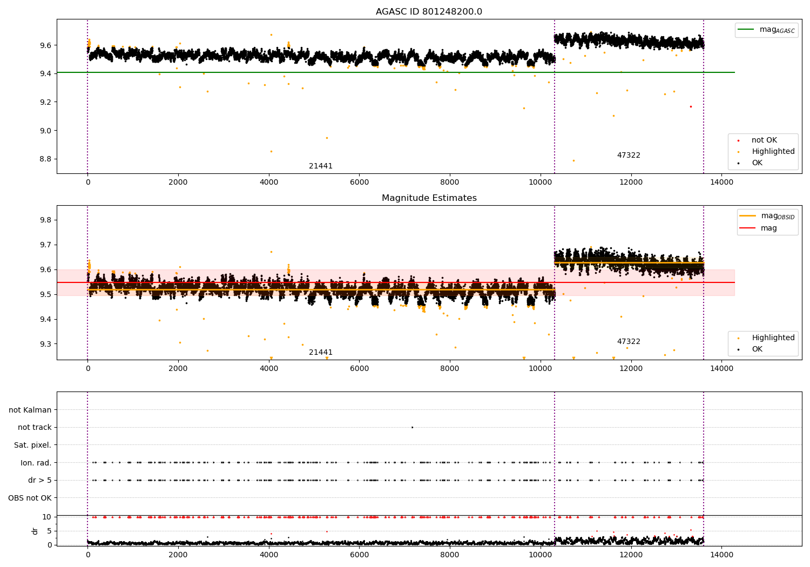The width and height of the screenshot is (810, 567).
Task: Click the 8000 x-tick under the top plot
Action: (450, 183)
